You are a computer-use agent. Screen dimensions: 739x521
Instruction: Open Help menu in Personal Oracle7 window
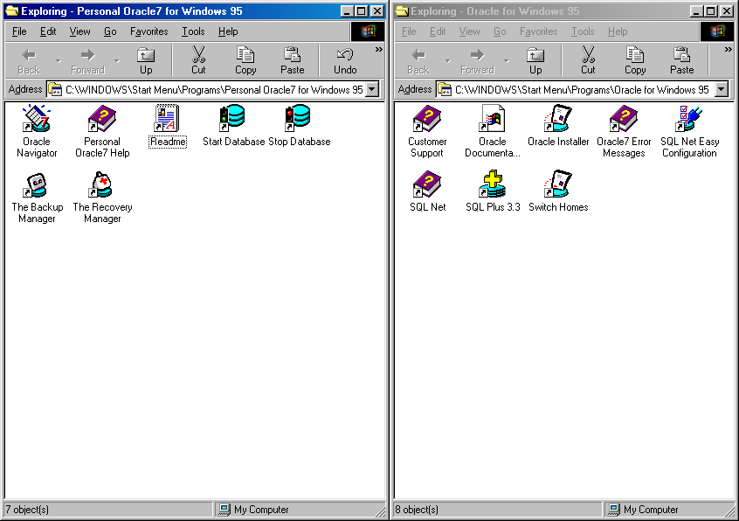click(x=228, y=31)
